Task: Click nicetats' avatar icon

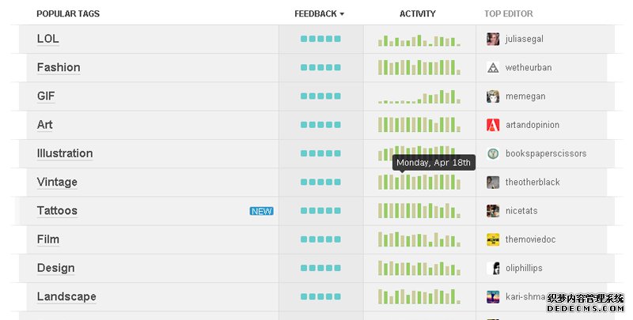Action: 493,211
